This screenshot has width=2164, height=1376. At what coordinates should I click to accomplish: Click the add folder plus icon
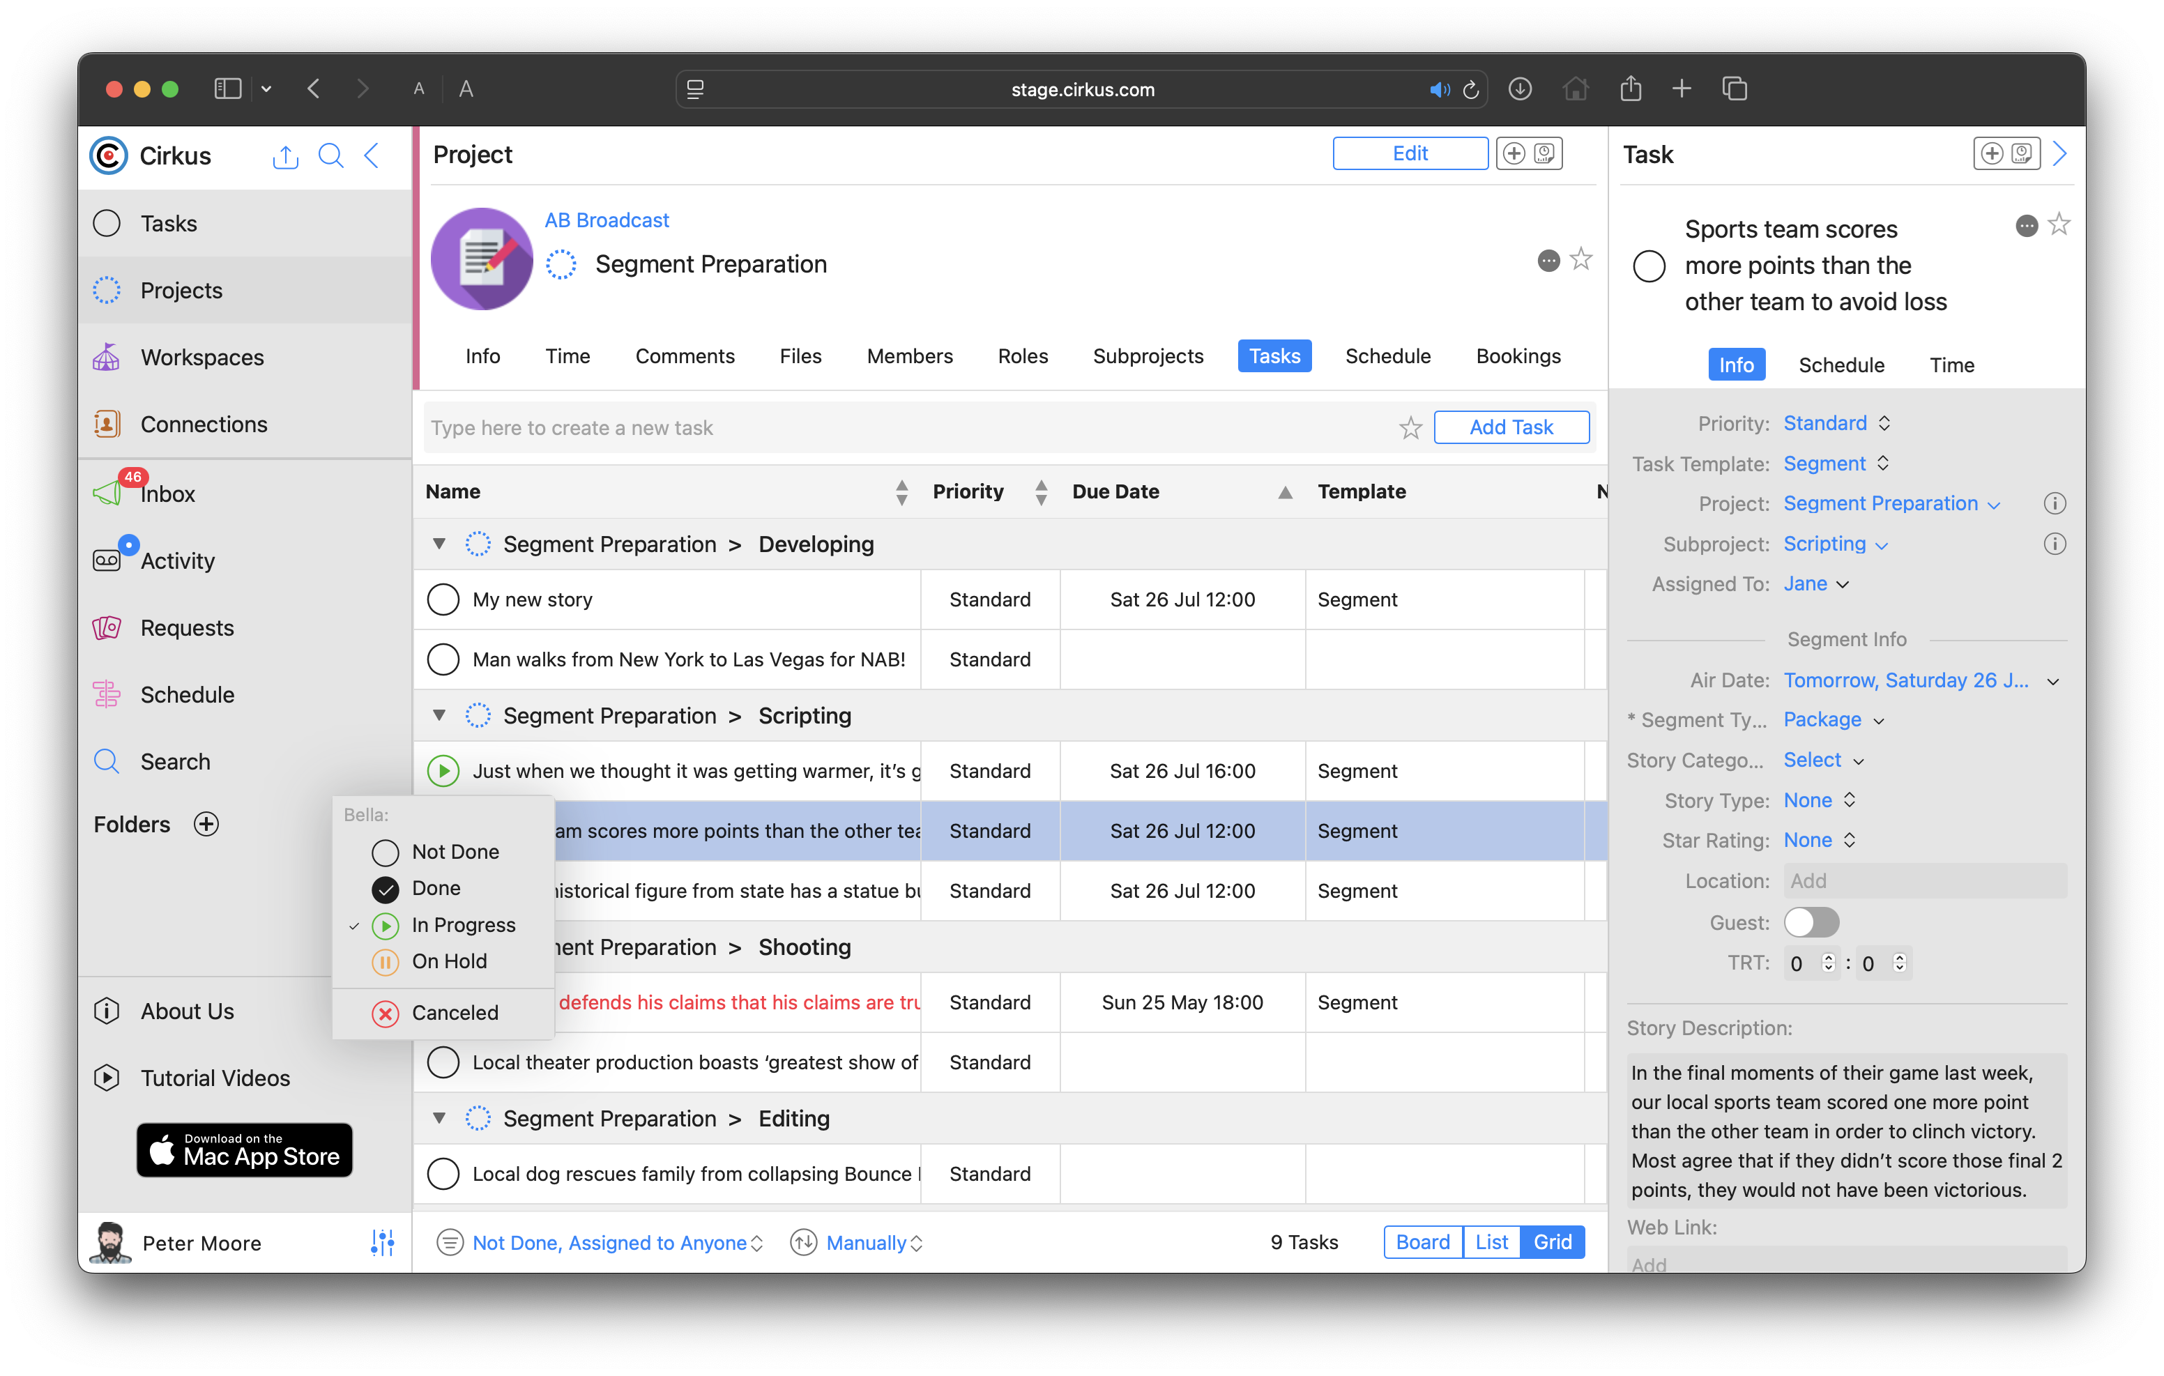click(206, 824)
